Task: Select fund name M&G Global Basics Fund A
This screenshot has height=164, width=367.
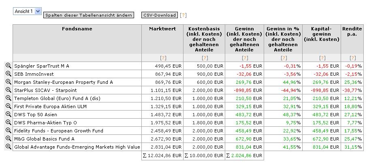Action: pos(44,139)
